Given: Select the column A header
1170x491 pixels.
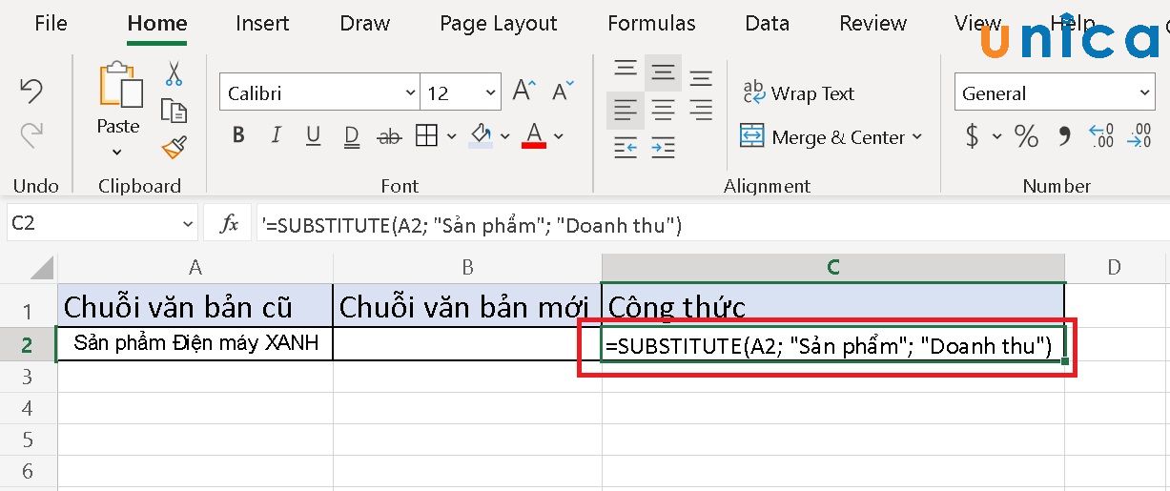Looking at the screenshot, I should pos(195,268).
